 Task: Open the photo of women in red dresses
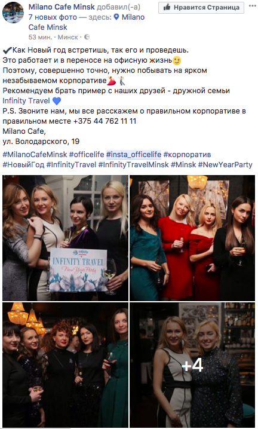(x=192, y=238)
